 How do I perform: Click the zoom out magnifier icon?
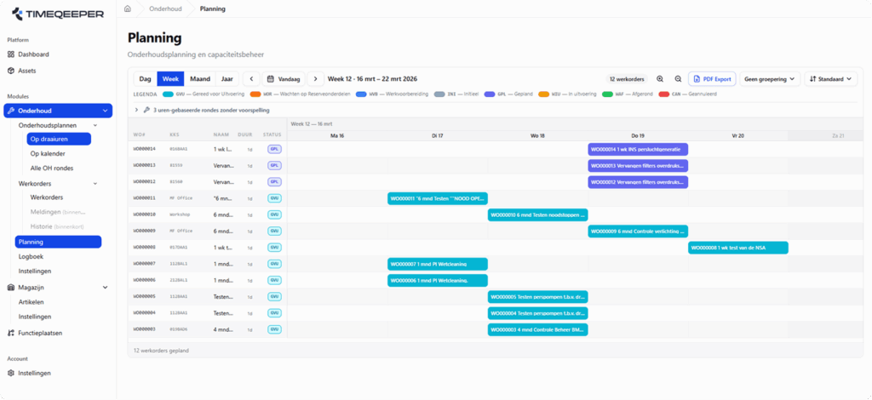tap(678, 79)
